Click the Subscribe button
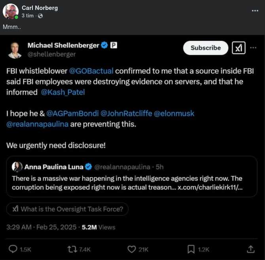 coord(206,48)
